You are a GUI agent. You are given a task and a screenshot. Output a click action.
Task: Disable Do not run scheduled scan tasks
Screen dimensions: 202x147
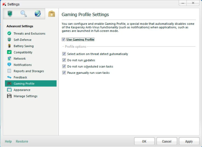[x=64, y=67]
